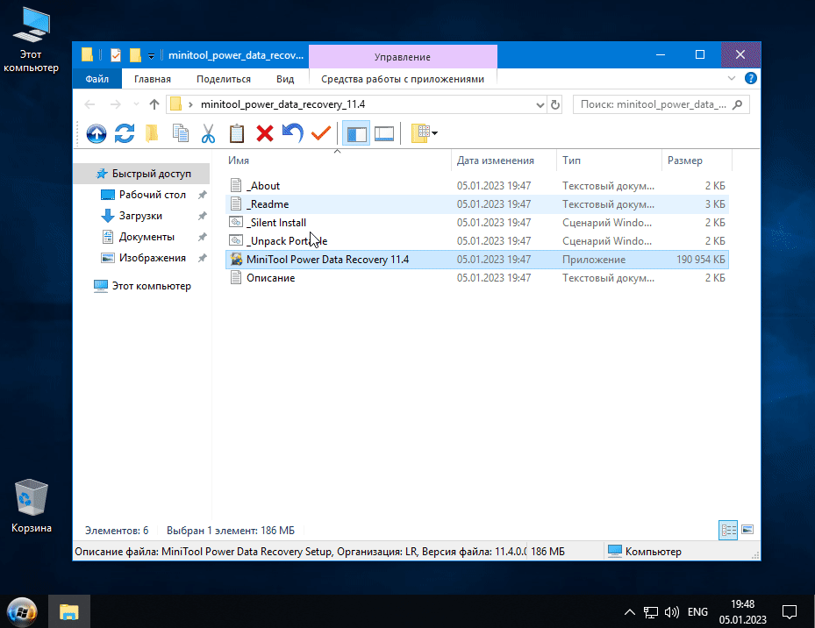The height and width of the screenshot is (628, 815).
Task: Click the pin icon next to Рабочий стол
Action: pyautogui.click(x=202, y=195)
